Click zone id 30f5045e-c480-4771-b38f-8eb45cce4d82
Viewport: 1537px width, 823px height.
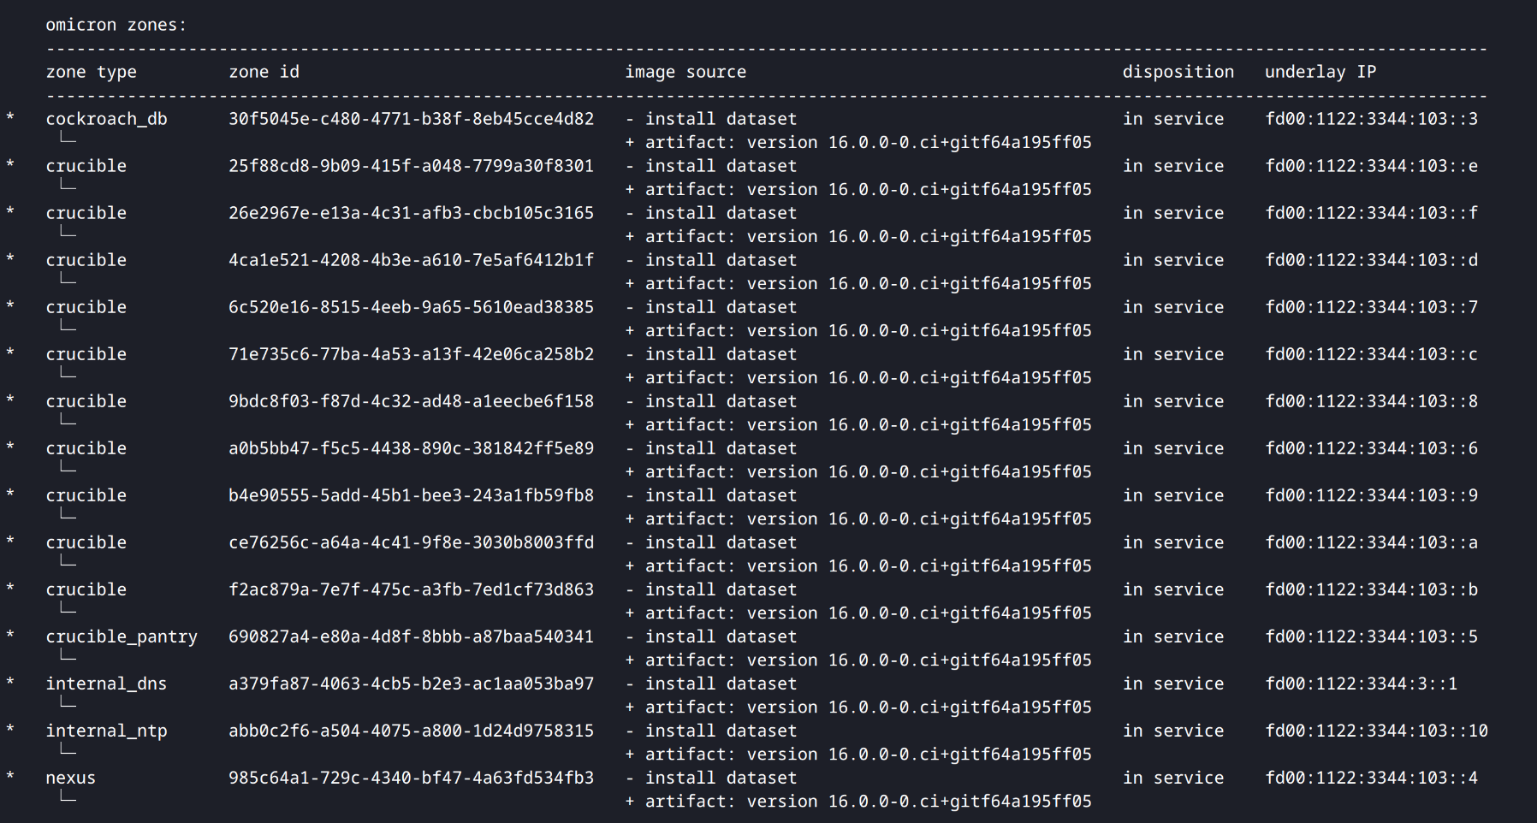pos(411,119)
